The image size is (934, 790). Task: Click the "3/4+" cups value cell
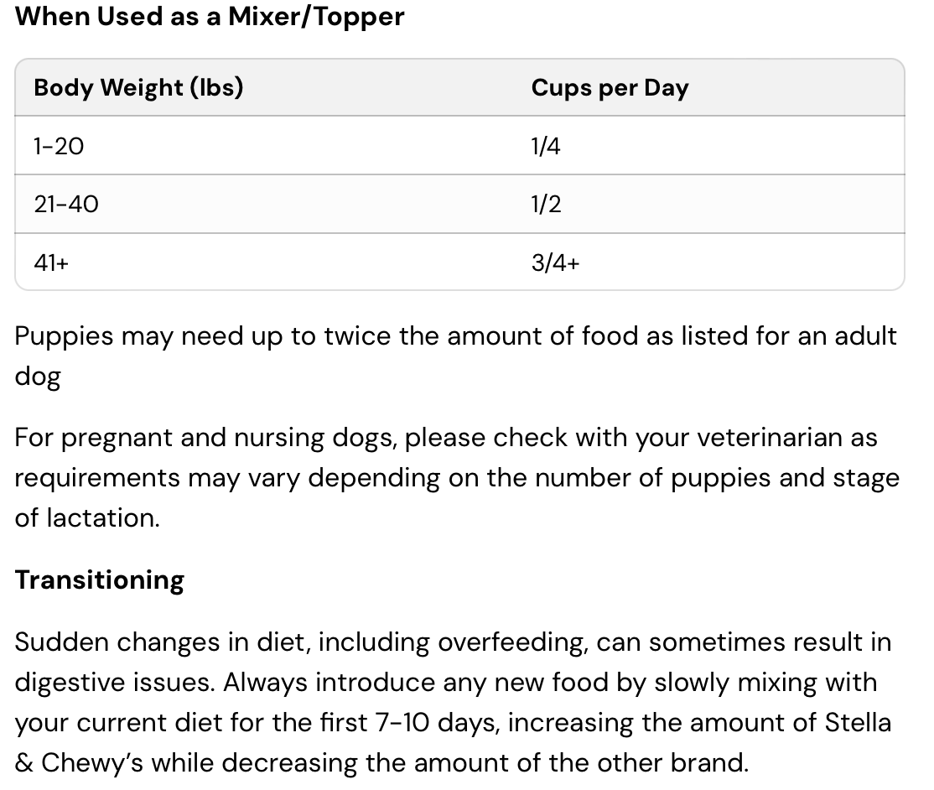tap(555, 262)
